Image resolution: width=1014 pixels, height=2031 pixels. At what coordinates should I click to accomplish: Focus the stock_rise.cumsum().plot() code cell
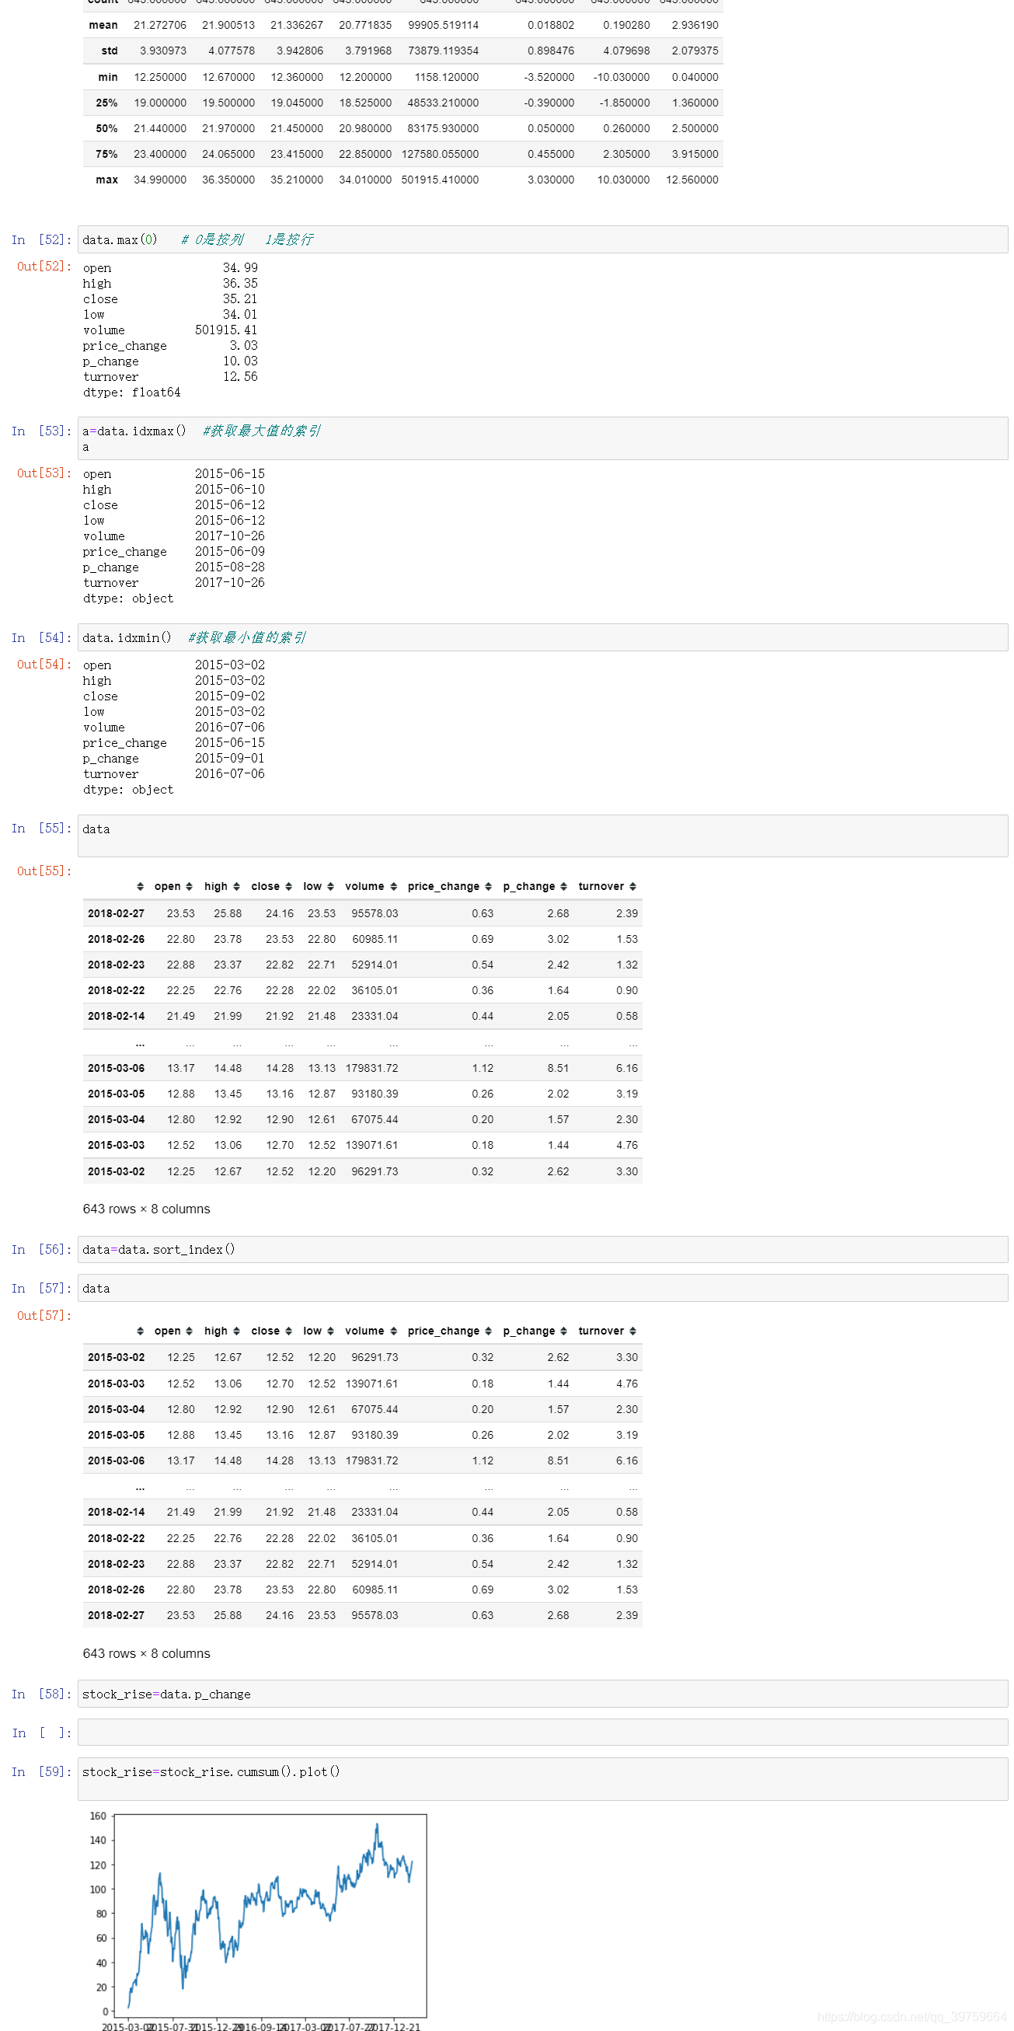tap(542, 1778)
